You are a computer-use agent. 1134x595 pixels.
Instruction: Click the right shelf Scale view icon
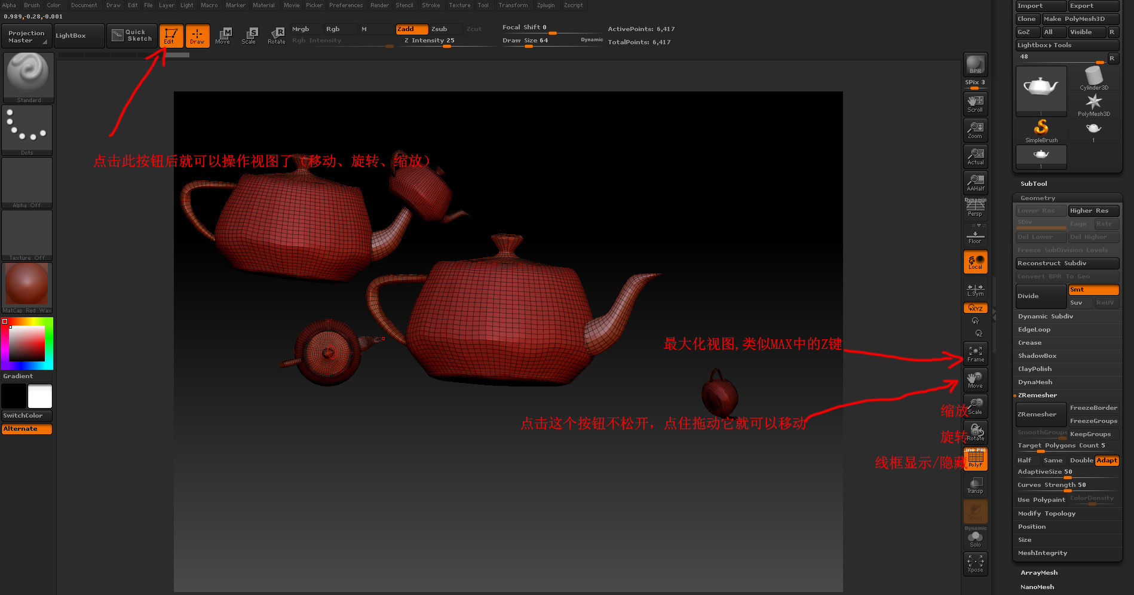(975, 406)
